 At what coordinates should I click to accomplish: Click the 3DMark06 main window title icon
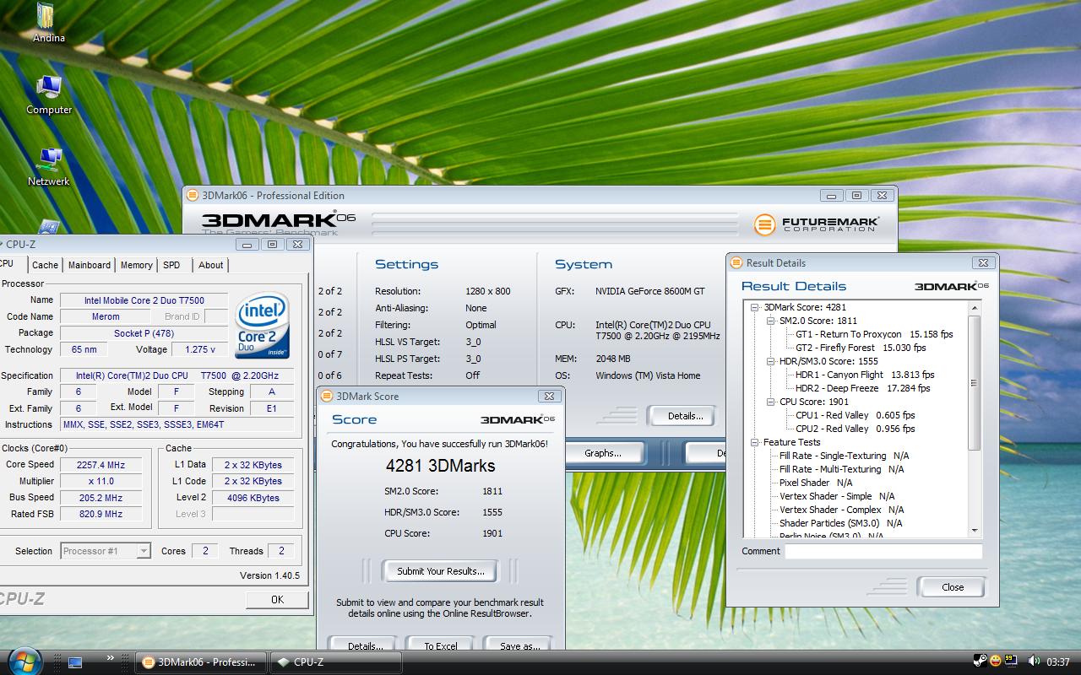pos(193,196)
